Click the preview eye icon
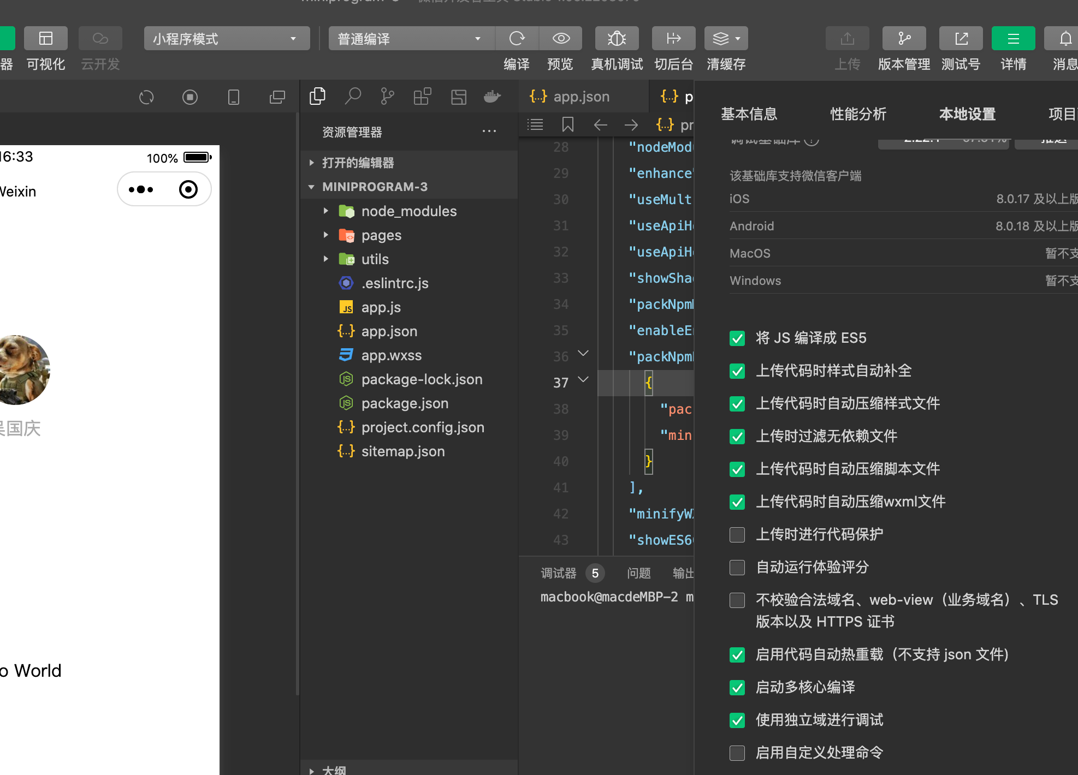Screen dimensions: 1078x775 coord(561,39)
